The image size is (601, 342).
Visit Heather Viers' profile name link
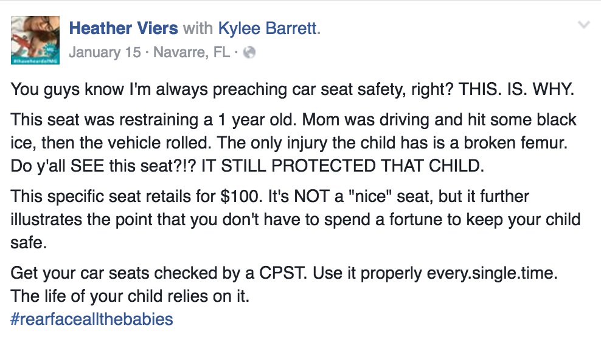(123, 28)
